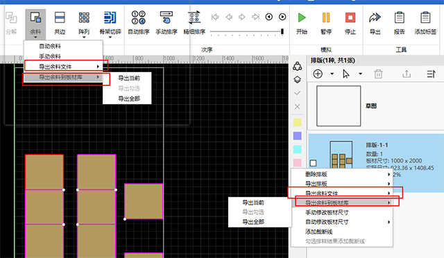
Task: Click the checkmark icon in side strip
Action: [x=298, y=93]
